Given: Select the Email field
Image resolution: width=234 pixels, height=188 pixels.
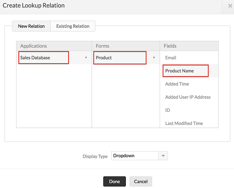Looking at the screenshot, I should click(x=171, y=57).
